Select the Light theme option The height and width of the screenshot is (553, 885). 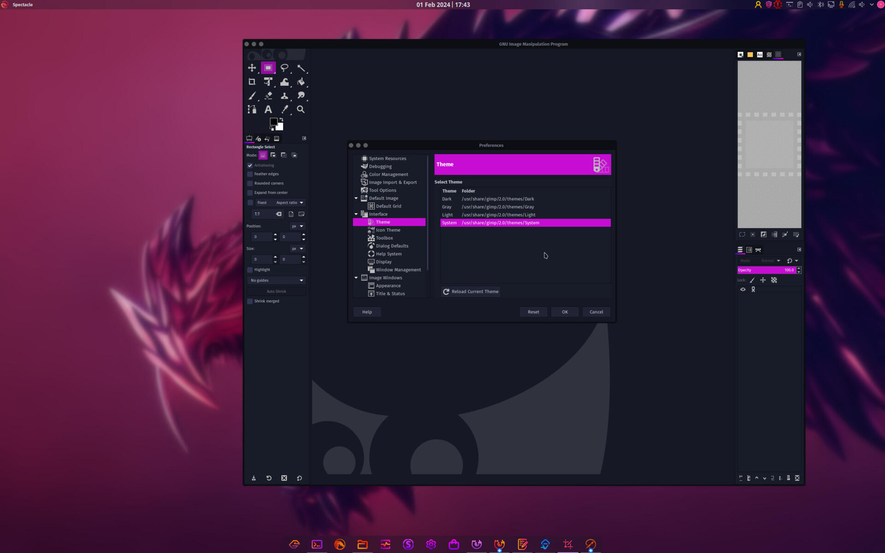447,214
